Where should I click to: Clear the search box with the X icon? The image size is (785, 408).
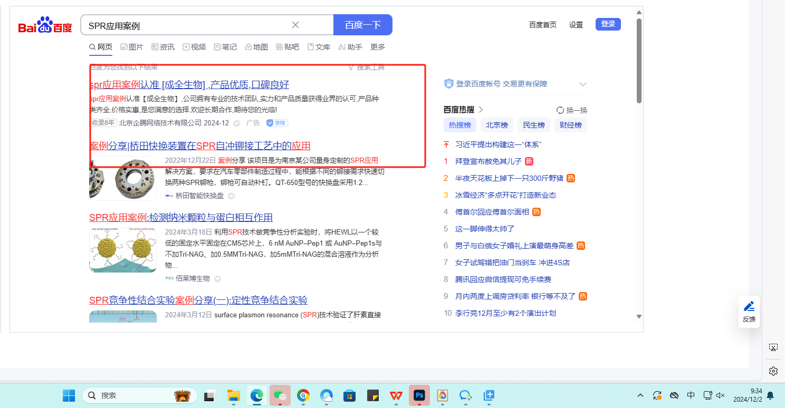295,25
